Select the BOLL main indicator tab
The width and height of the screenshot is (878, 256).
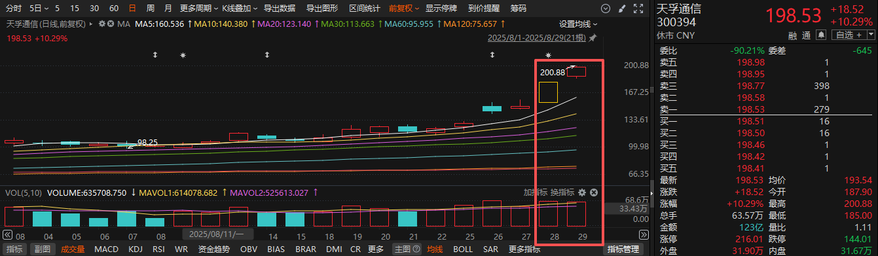point(463,249)
